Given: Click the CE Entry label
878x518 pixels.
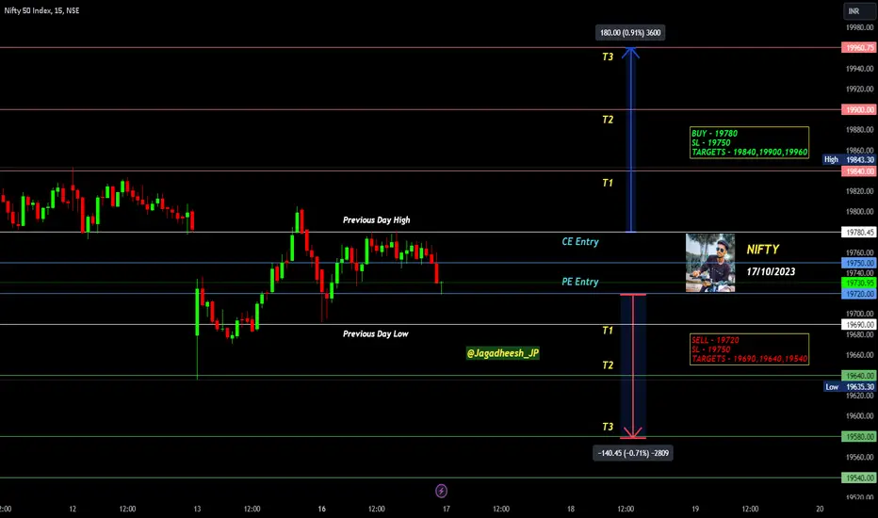Looking at the screenshot, I should 580,241.
